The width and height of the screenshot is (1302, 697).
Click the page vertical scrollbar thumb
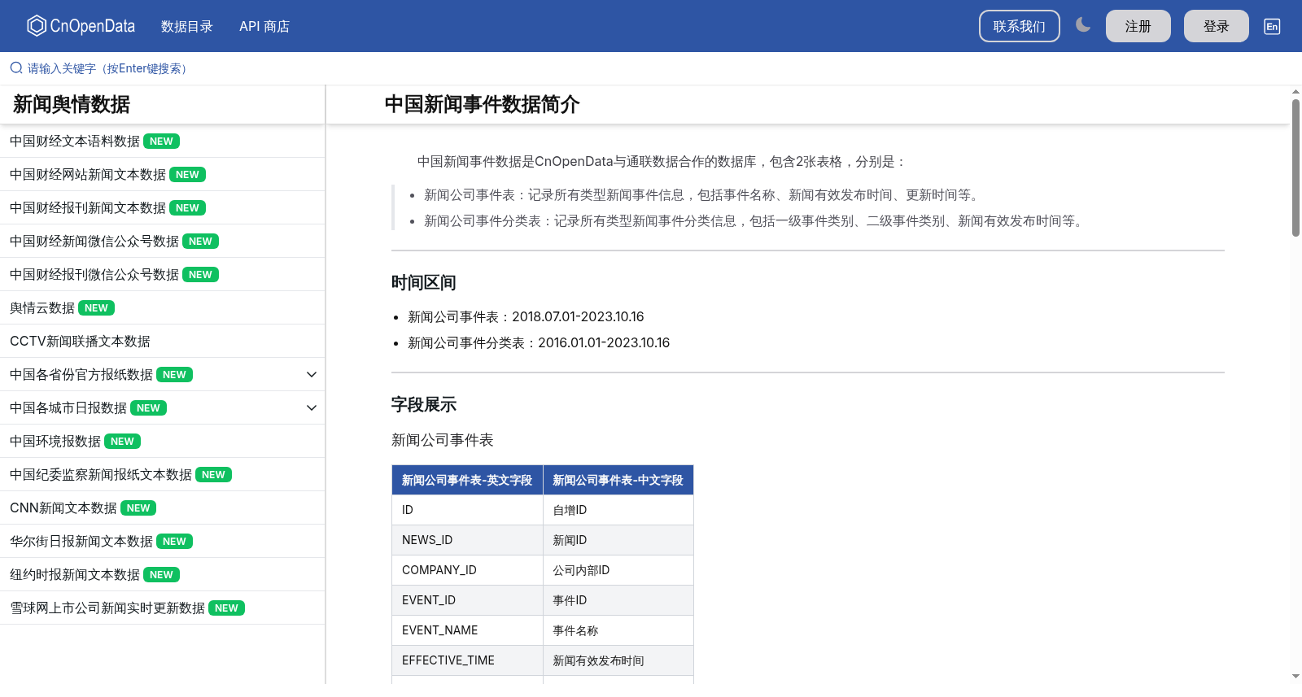1295,168
